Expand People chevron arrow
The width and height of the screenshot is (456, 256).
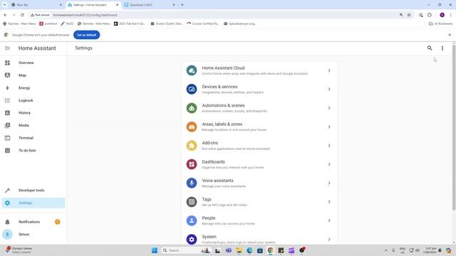click(x=329, y=220)
